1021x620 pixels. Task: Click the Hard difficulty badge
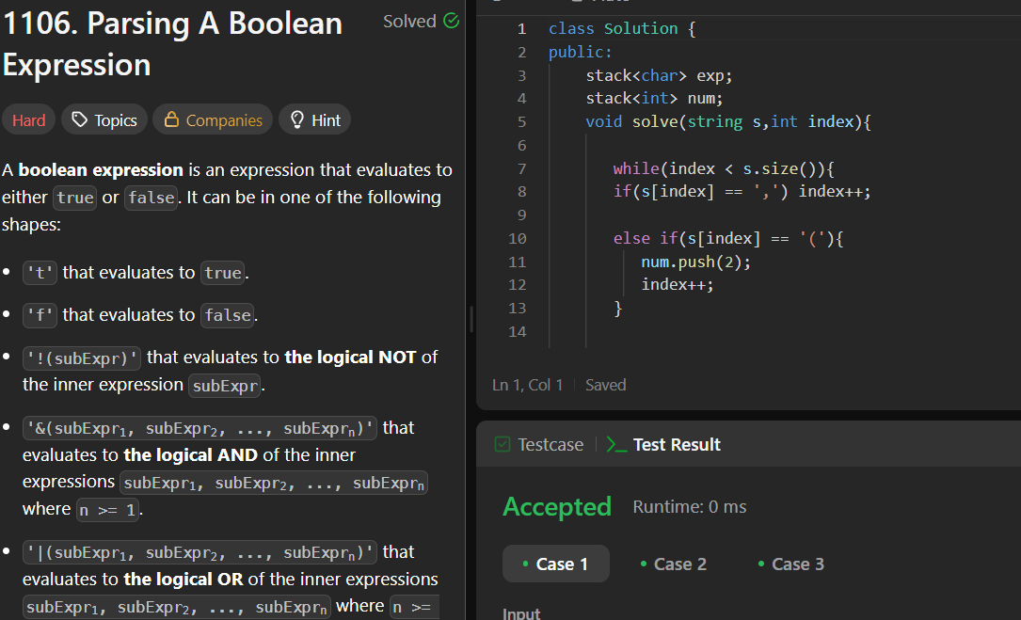(28, 119)
